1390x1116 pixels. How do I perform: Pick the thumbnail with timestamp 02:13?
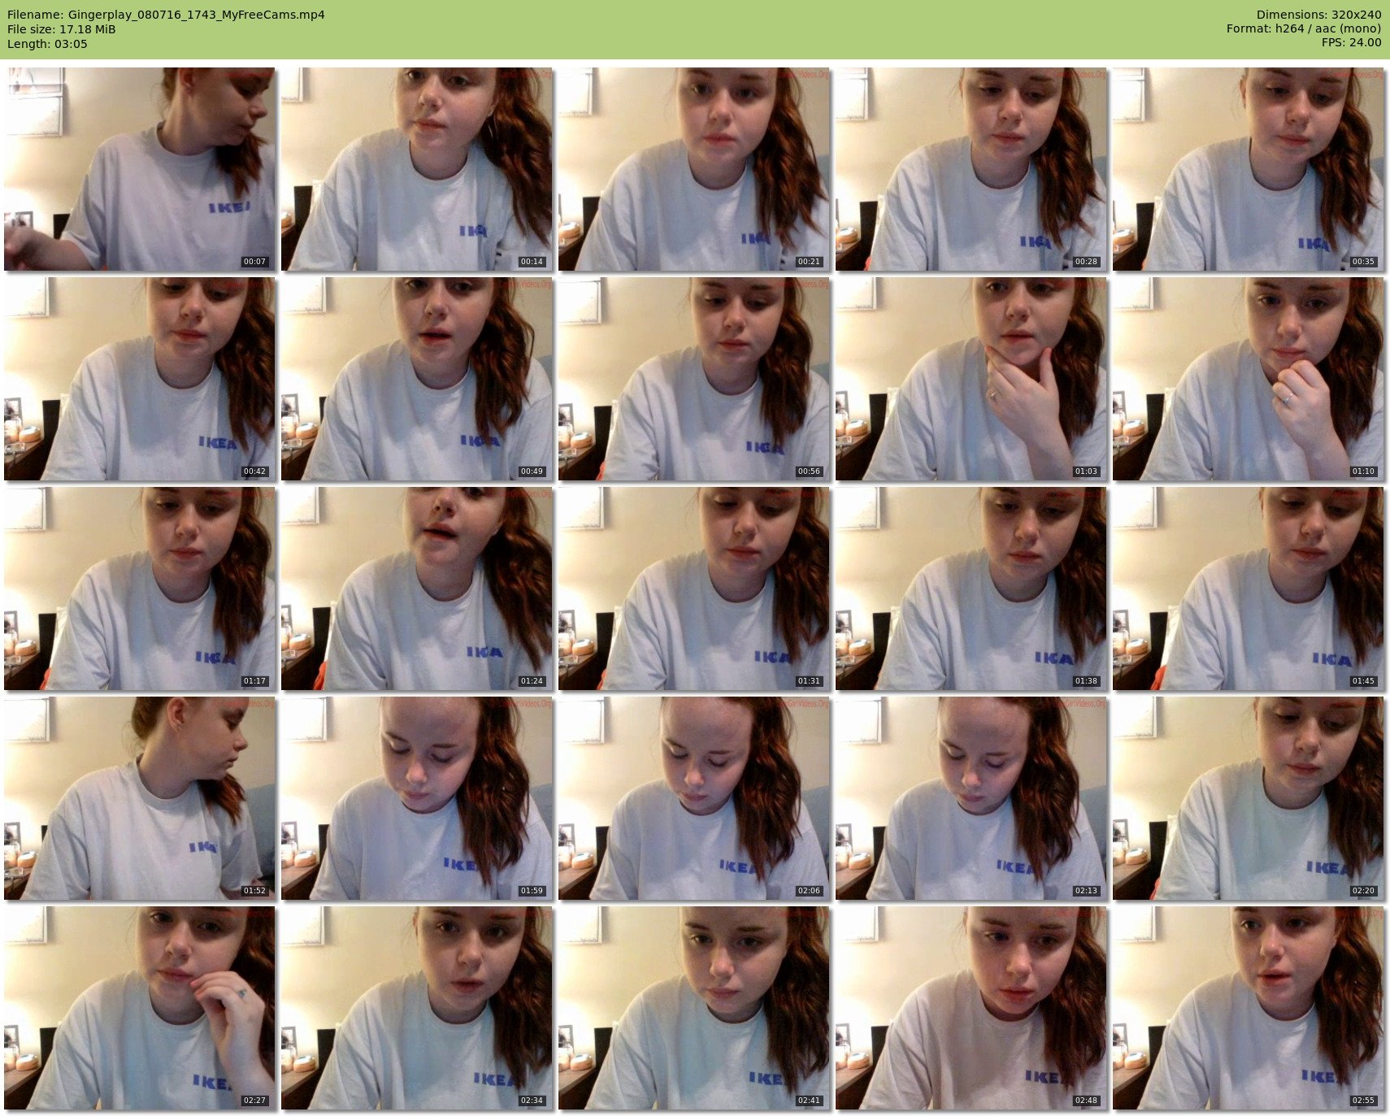pos(971,798)
